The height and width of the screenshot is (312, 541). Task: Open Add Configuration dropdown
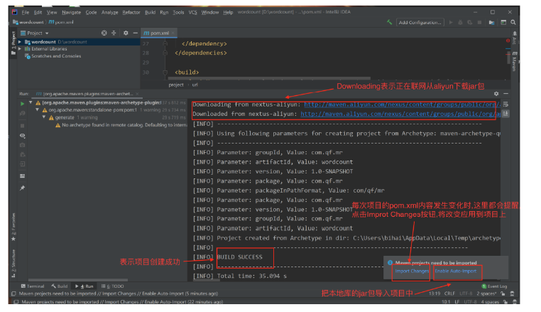coord(420,22)
